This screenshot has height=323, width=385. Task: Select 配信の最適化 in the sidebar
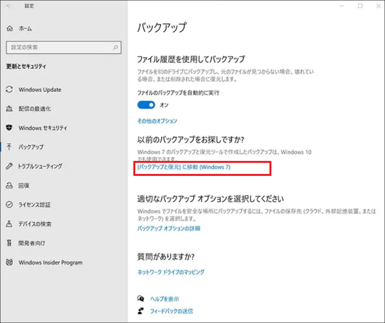tap(35, 109)
